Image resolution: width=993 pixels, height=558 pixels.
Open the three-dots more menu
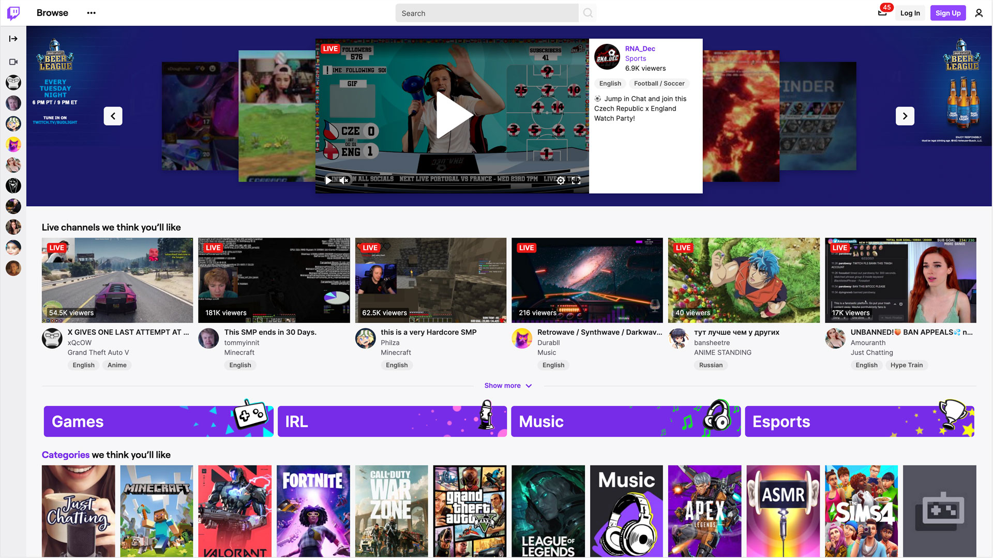(92, 13)
